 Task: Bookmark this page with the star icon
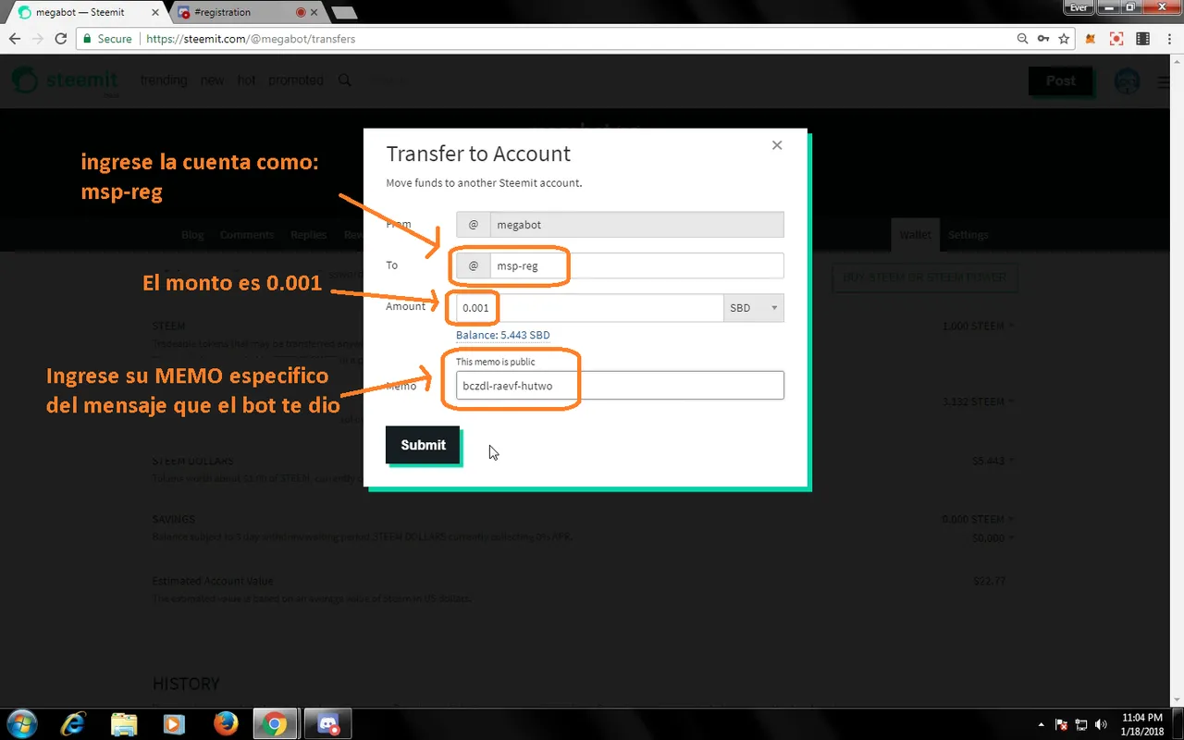pyautogui.click(x=1065, y=39)
